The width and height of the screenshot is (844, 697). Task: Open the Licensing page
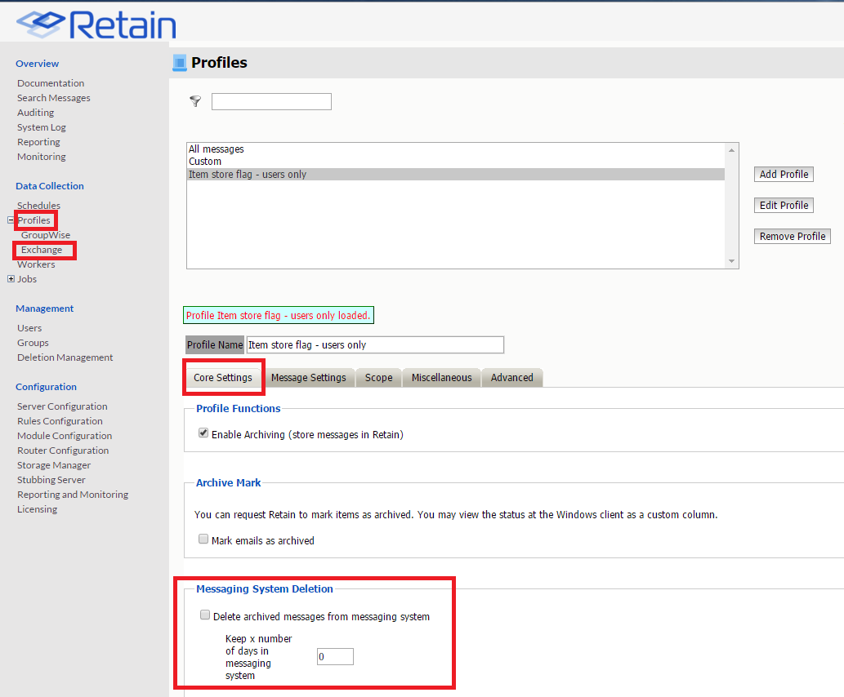tap(37, 509)
